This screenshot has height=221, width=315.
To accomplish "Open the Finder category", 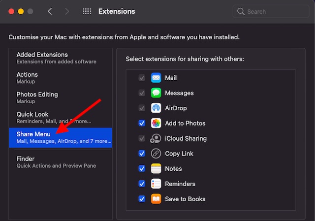I will coord(61,162).
